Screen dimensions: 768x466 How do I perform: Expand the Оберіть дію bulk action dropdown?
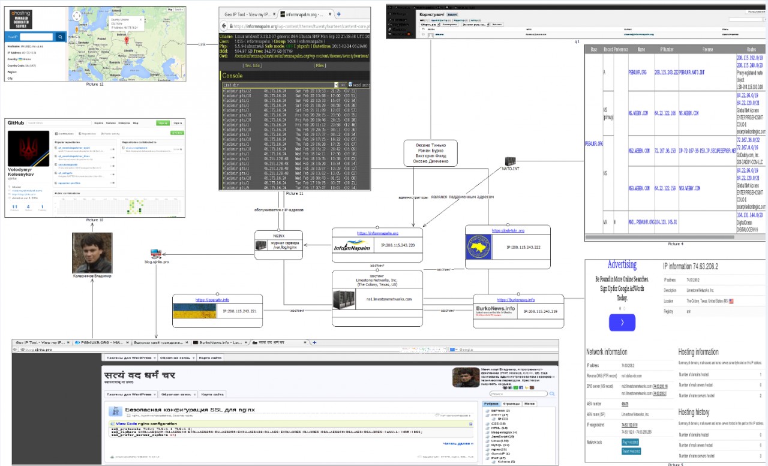(430, 25)
